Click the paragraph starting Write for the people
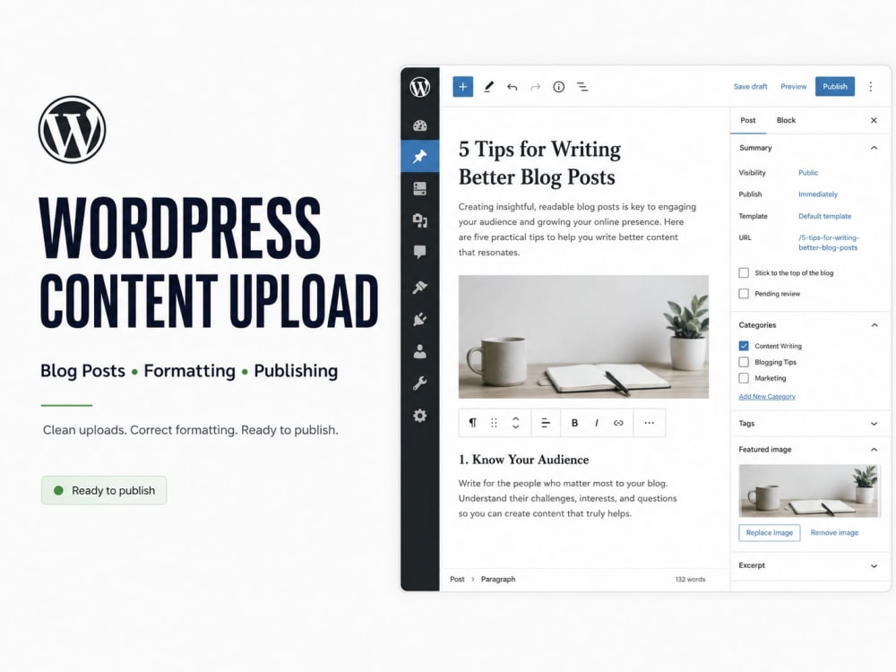 (x=567, y=498)
